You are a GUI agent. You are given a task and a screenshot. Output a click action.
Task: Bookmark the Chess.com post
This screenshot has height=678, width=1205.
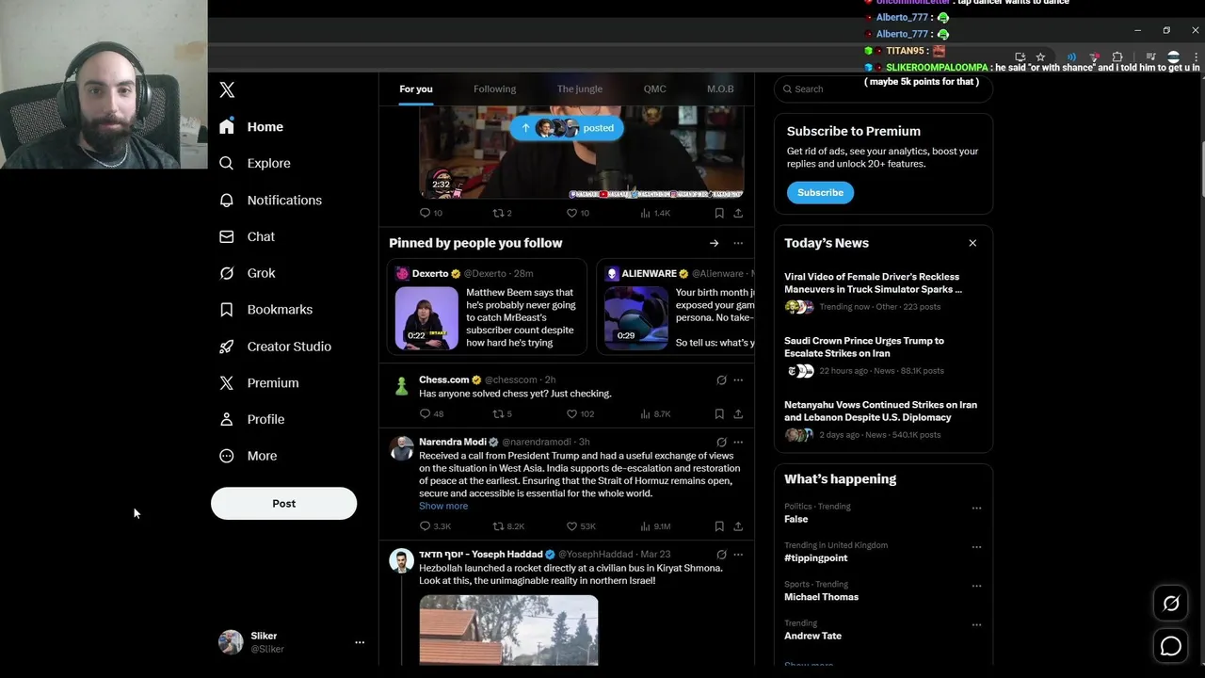719,413
